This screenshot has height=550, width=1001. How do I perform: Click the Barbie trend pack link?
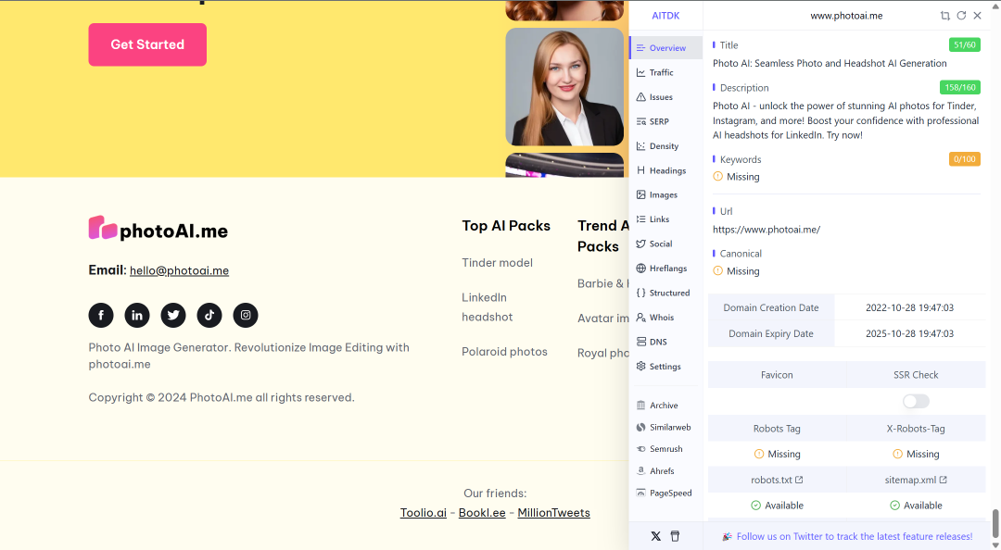[x=602, y=283]
